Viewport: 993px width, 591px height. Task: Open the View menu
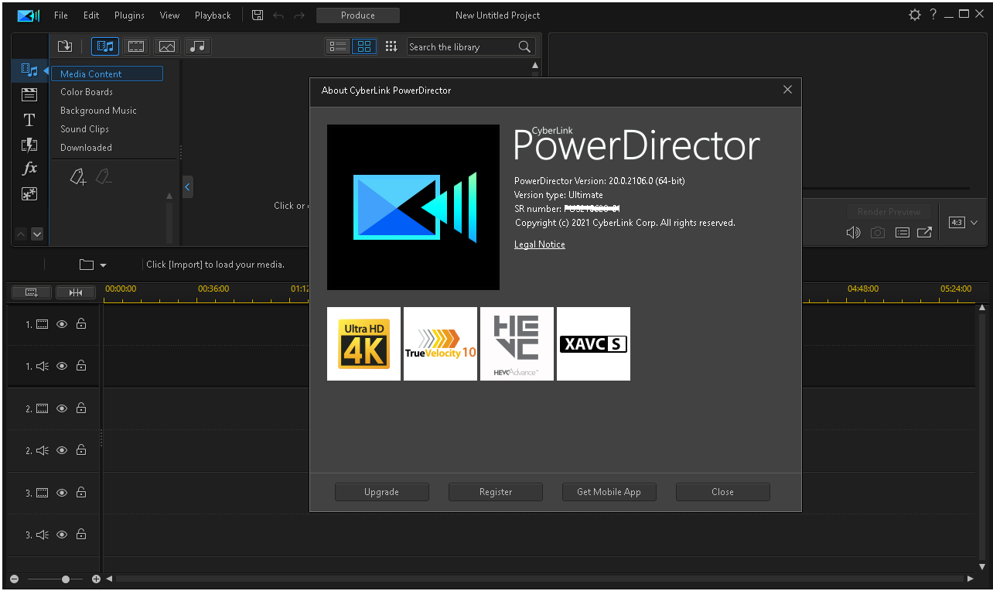coord(169,15)
